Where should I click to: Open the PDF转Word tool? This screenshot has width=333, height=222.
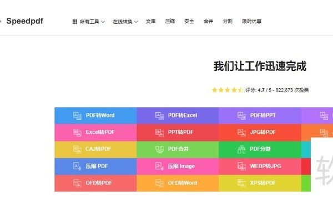pos(95,116)
